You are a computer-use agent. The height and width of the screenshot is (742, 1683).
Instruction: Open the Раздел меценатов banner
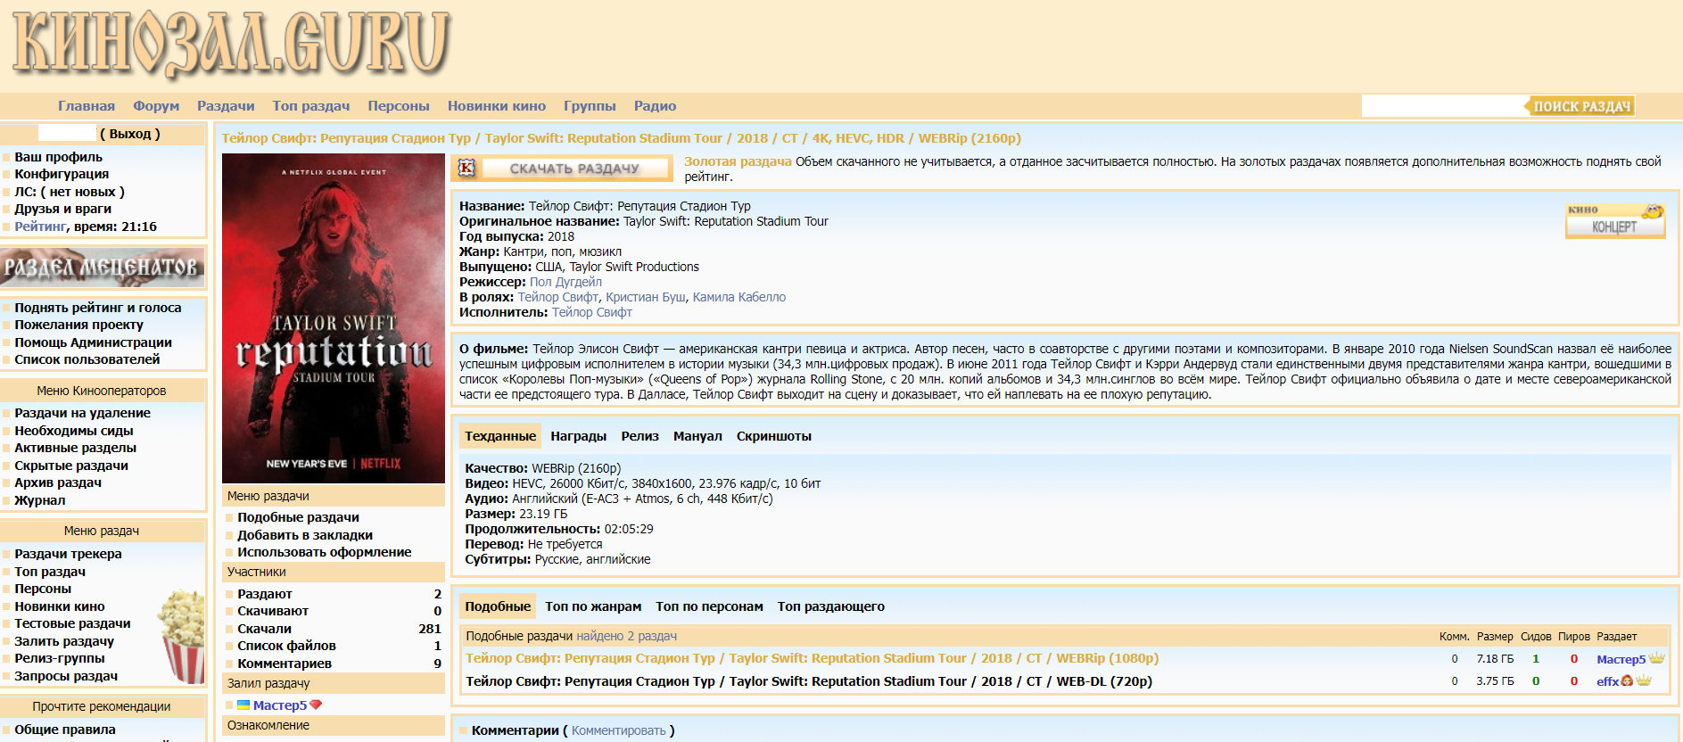(103, 267)
